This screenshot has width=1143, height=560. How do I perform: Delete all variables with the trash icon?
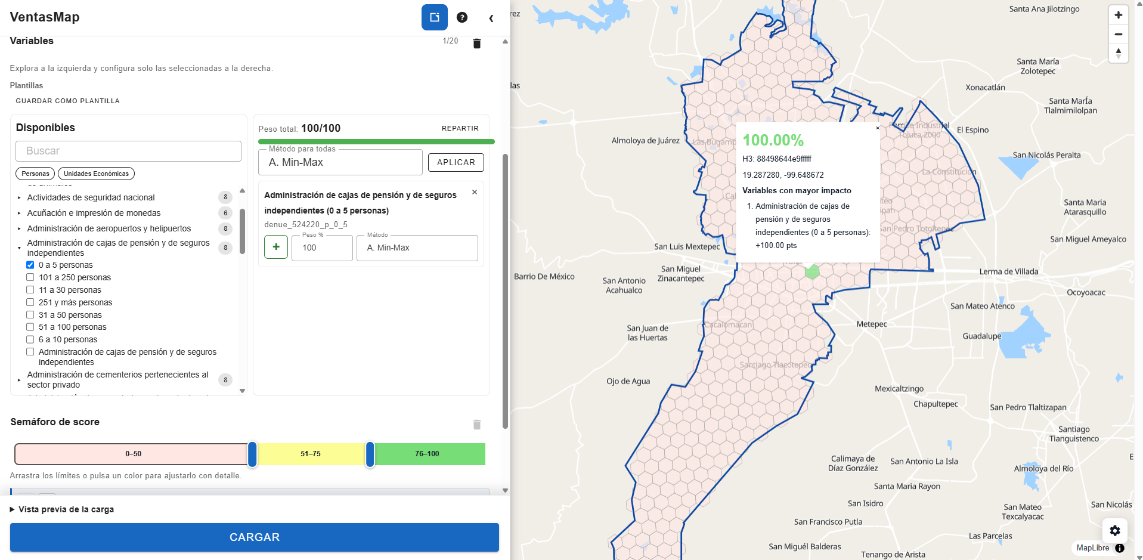point(477,44)
